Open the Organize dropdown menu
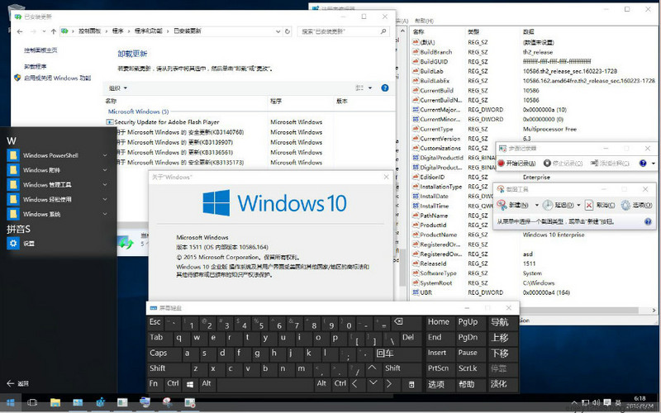 tap(117, 88)
